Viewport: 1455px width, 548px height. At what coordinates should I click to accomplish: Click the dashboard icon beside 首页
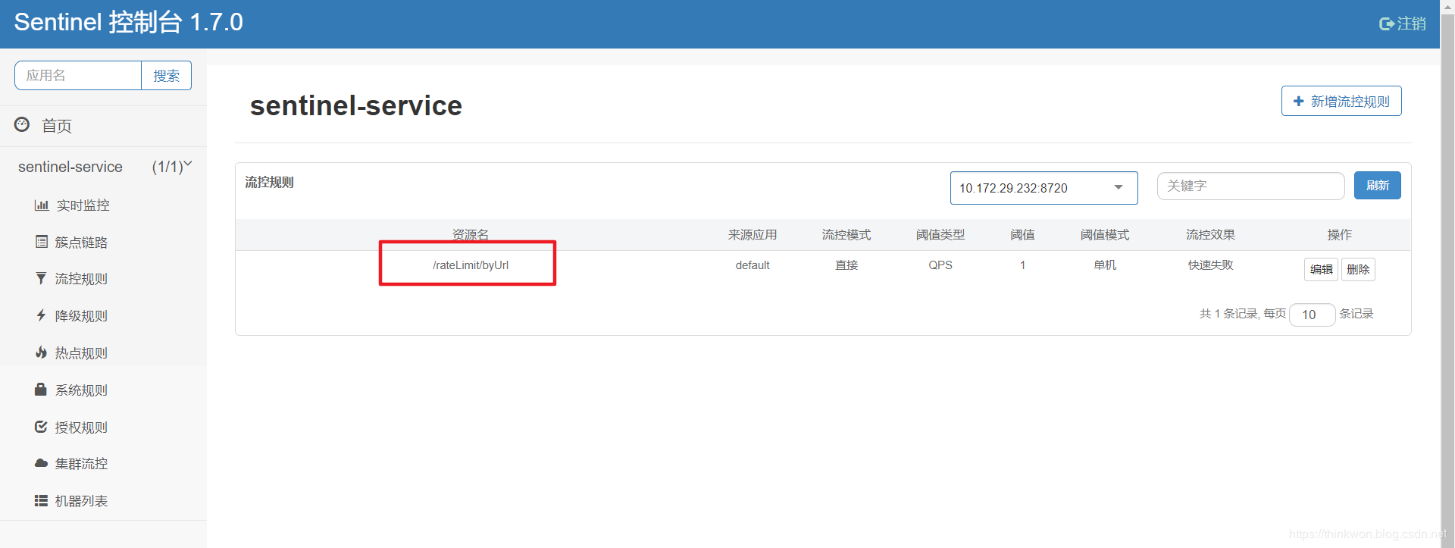[x=22, y=125]
